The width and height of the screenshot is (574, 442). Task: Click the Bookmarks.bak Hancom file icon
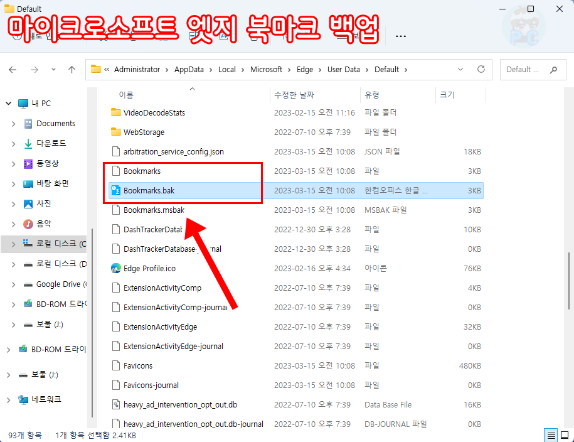[115, 190]
